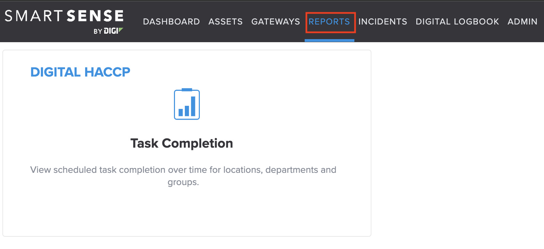Go to the Dashboard menu
The height and width of the screenshot is (249, 544).
point(171,22)
